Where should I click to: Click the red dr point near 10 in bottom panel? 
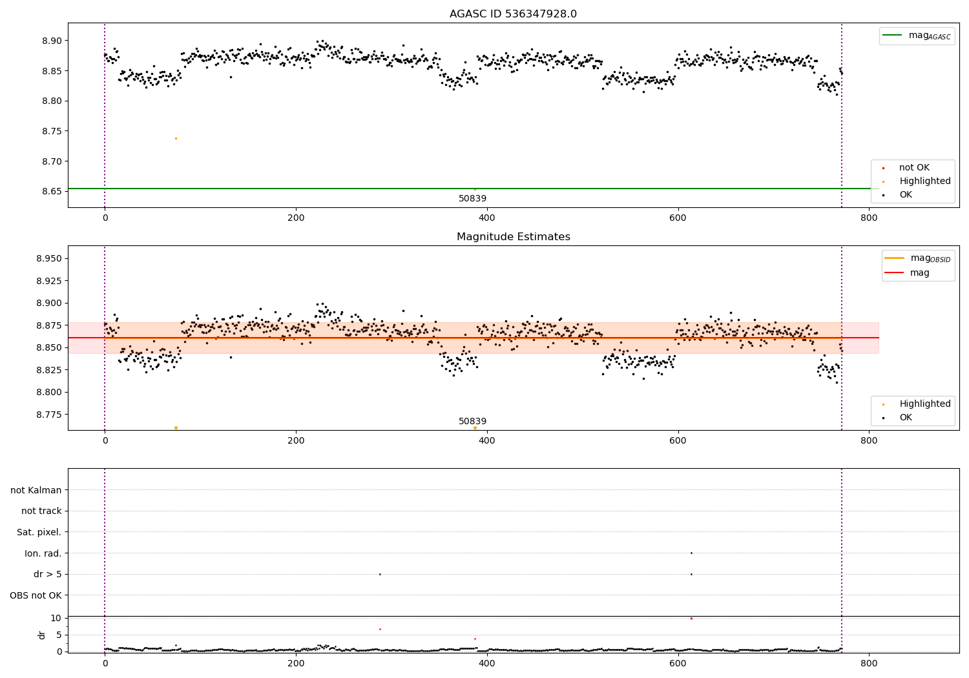point(691,619)
